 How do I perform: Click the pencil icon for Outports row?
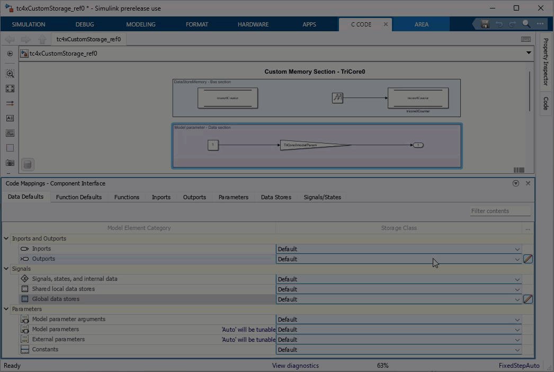click(x=528, y=259)
